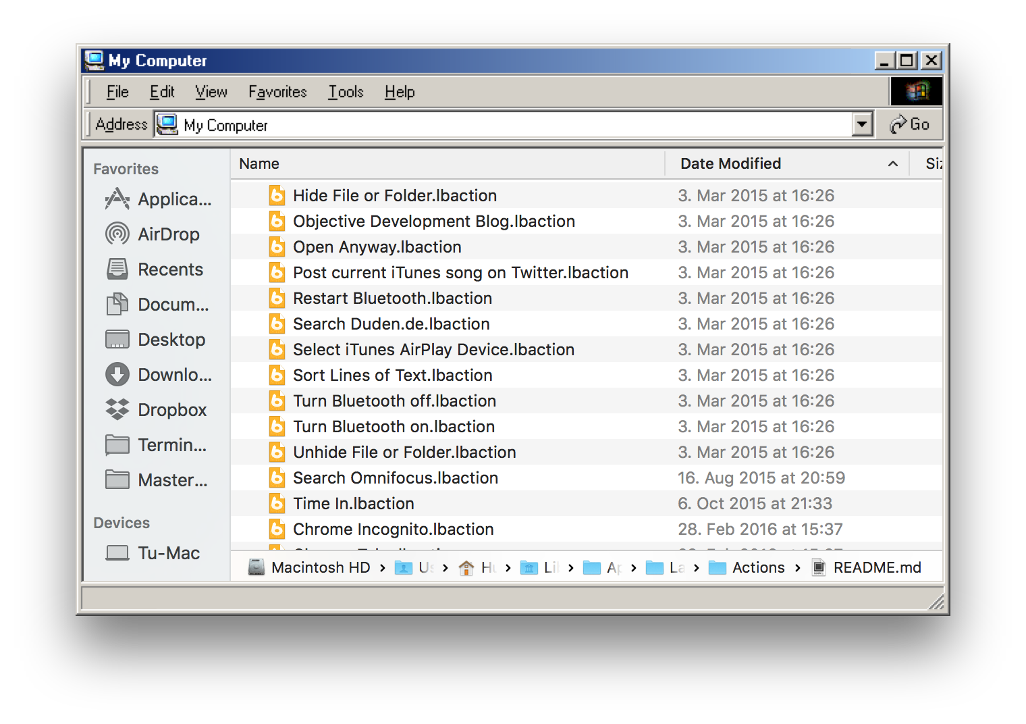This screenshot has height=724, width=1026.
Task: Click the My Computer address field
Action: pos(504,124)
